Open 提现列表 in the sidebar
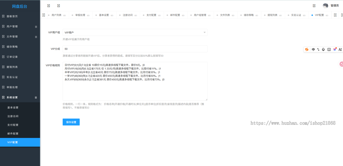 pyautogui.click(x=20, y=67)
